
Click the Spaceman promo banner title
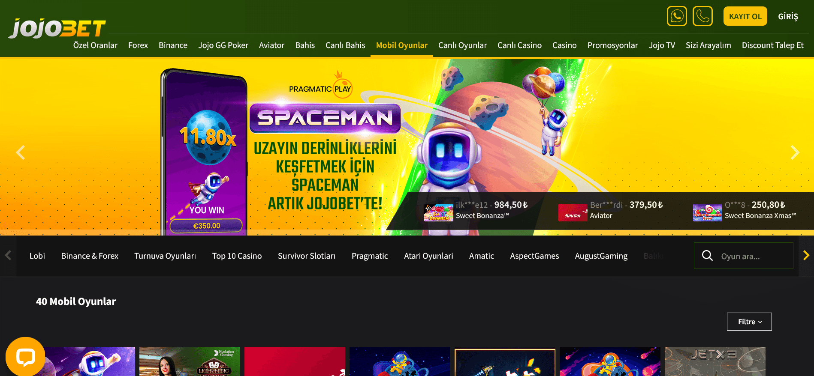click(325, 118)
